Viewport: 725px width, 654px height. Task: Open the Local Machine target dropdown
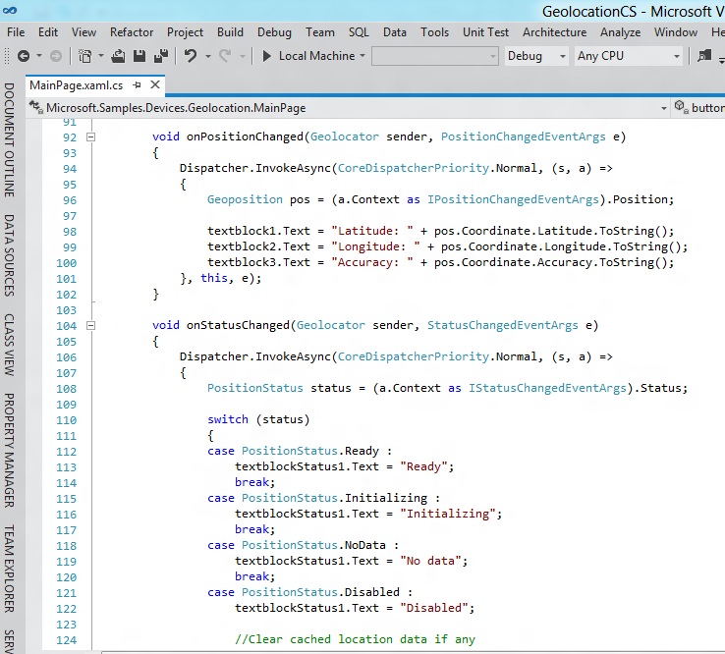tap(362, 56)
